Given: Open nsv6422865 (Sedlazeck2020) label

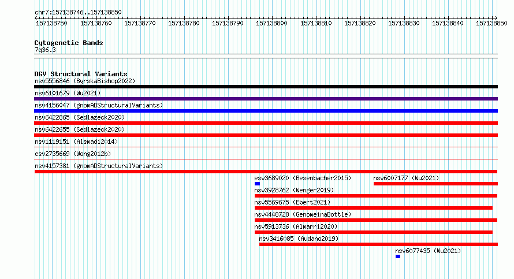Looking at the screenshot, I should 80,117.
